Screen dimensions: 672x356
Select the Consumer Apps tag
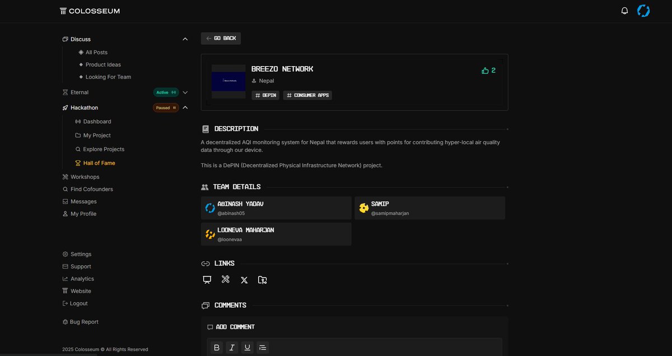pos(307,95)
